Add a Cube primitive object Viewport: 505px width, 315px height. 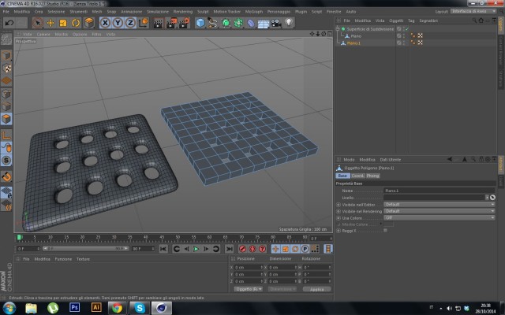coord(200,23)
